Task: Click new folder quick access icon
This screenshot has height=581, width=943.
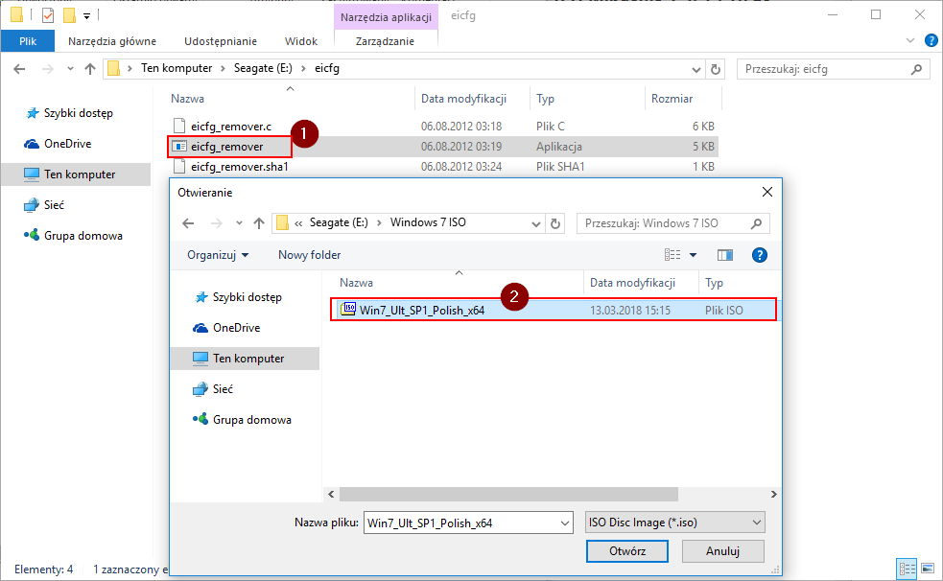Action: click(70, 15)
